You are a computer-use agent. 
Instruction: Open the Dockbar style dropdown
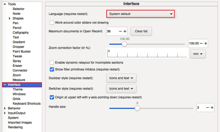[x=121, y=78]
